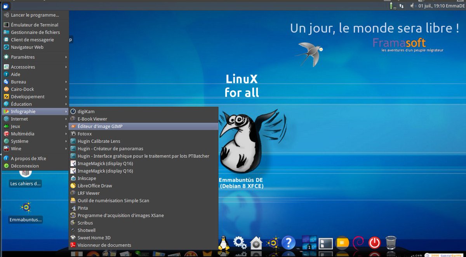The image size is (466, 257).
Task: Expand the Paramètres submenu
Action: (35, 57)
